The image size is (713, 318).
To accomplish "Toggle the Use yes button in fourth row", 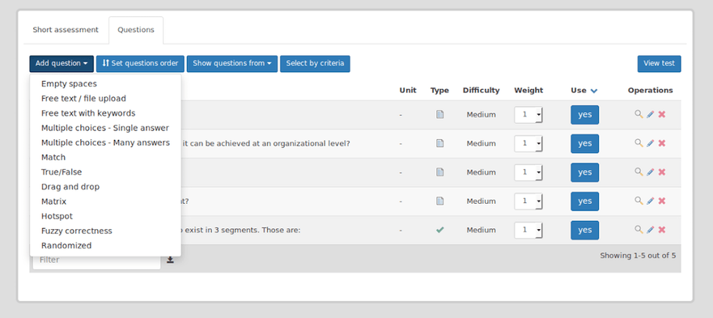I will pyautogui.click(x=585, y=201).
